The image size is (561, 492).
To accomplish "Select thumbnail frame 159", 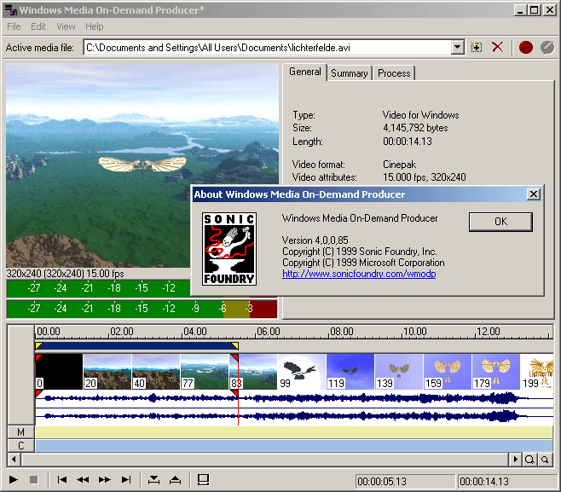I will pos(448,372).
